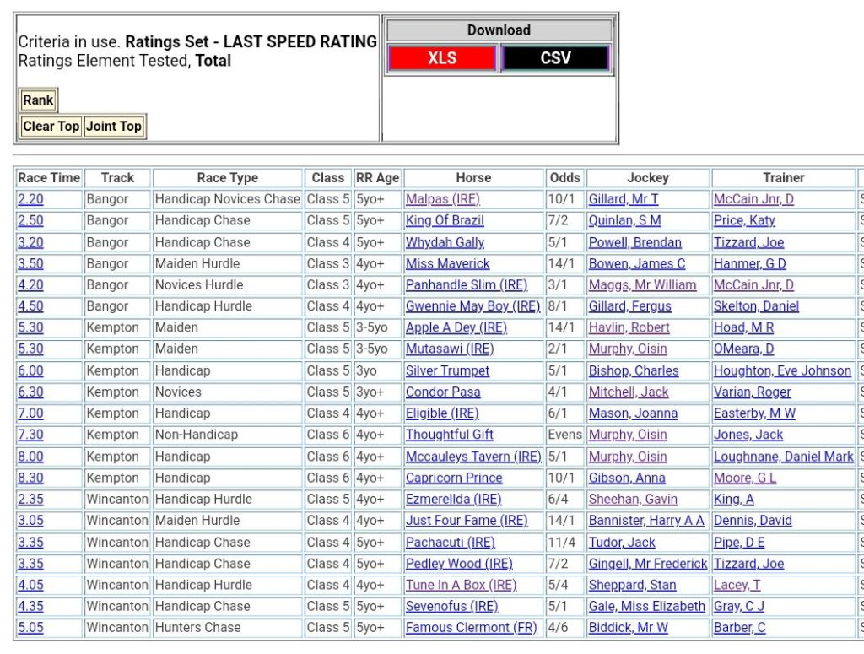View jockey Powell, Brendan
Viewport: 864px width, 654px height.
(x=634, y=242)
